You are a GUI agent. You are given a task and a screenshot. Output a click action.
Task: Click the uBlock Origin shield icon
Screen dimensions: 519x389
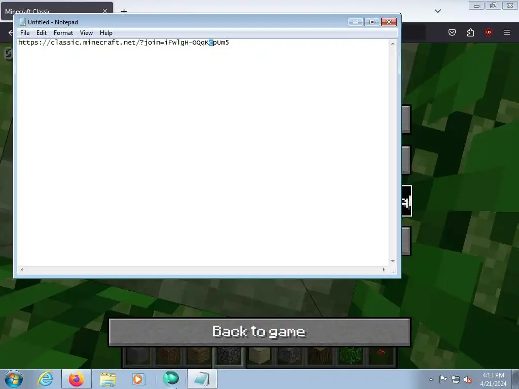[488, 32]
